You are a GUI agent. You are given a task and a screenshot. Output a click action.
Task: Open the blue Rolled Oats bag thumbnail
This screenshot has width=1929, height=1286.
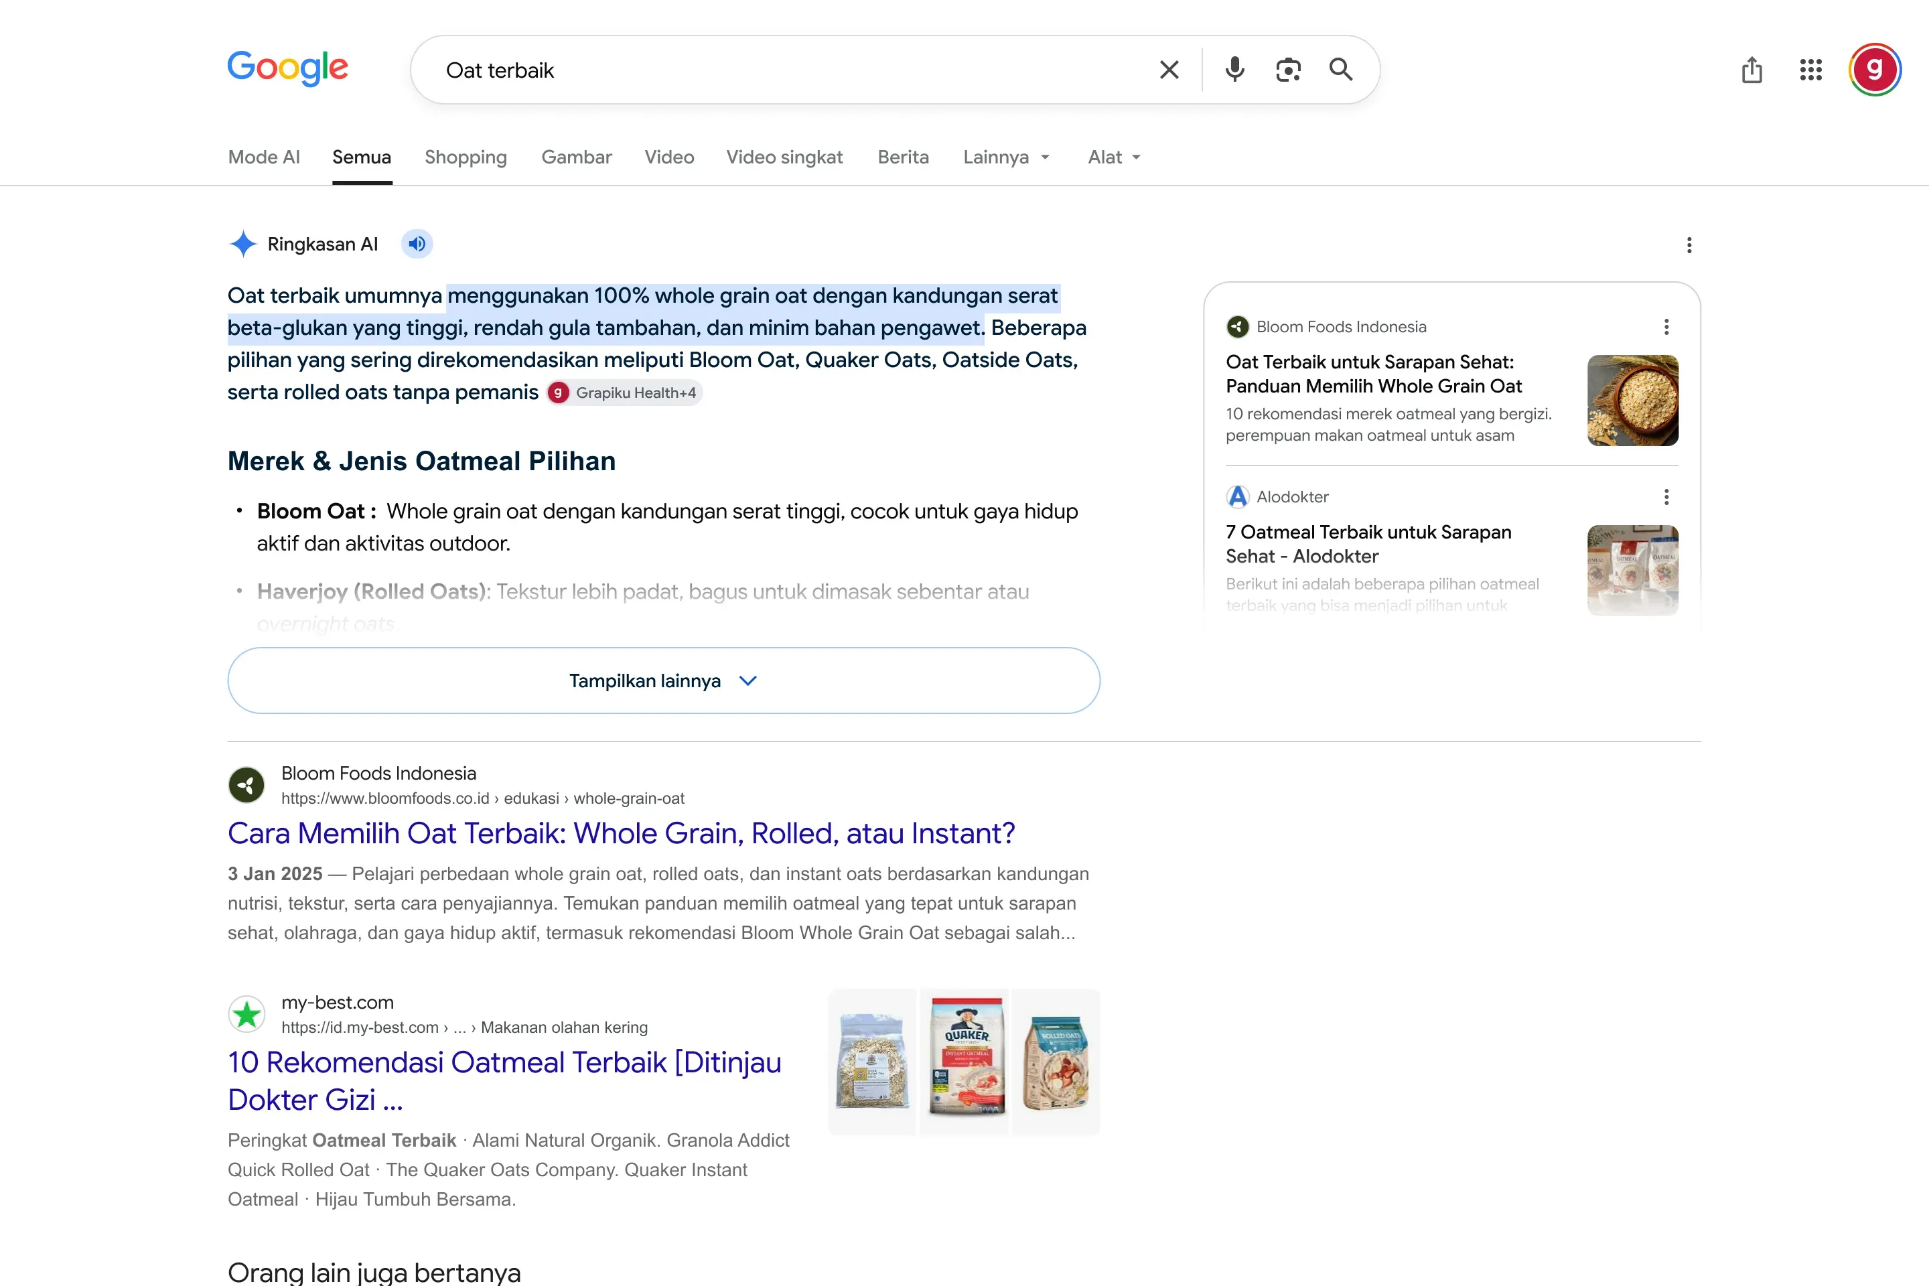click(1056, 1061)
